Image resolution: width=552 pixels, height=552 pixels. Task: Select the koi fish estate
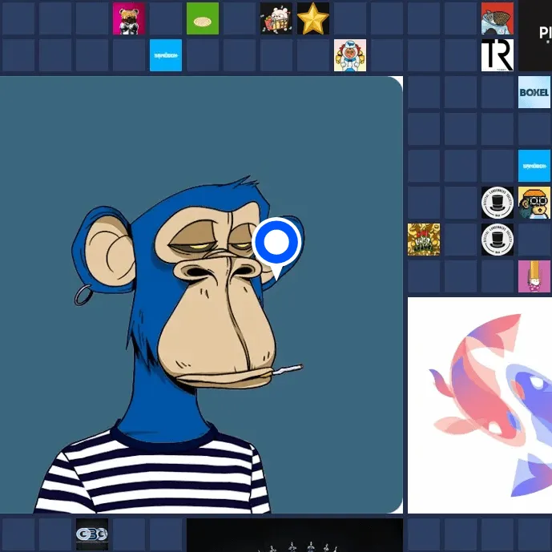480,405
